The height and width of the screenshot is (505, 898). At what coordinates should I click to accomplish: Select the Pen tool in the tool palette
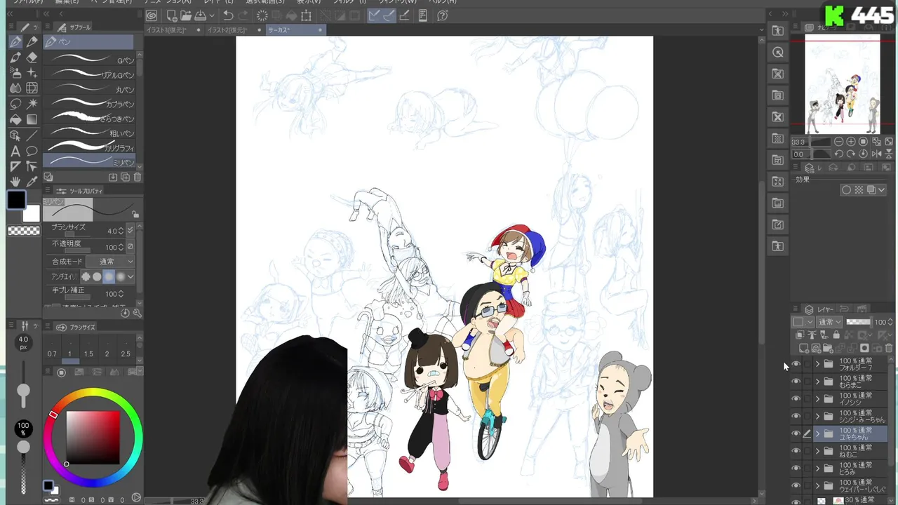[15, 42]
